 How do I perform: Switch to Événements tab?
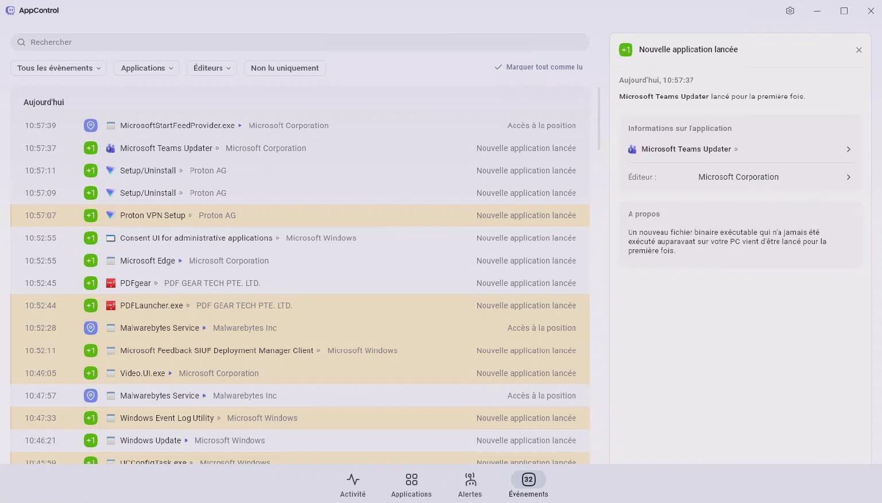pyautogui.click(x=528, y=485)
